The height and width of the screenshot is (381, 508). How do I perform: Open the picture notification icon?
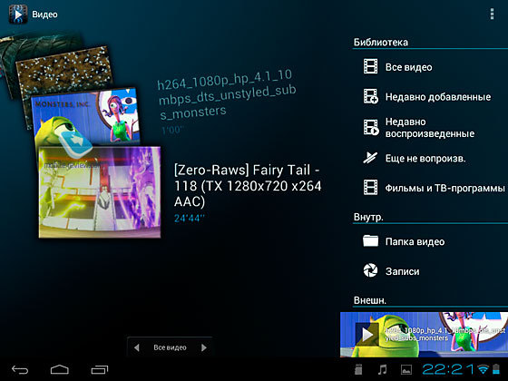406,370
